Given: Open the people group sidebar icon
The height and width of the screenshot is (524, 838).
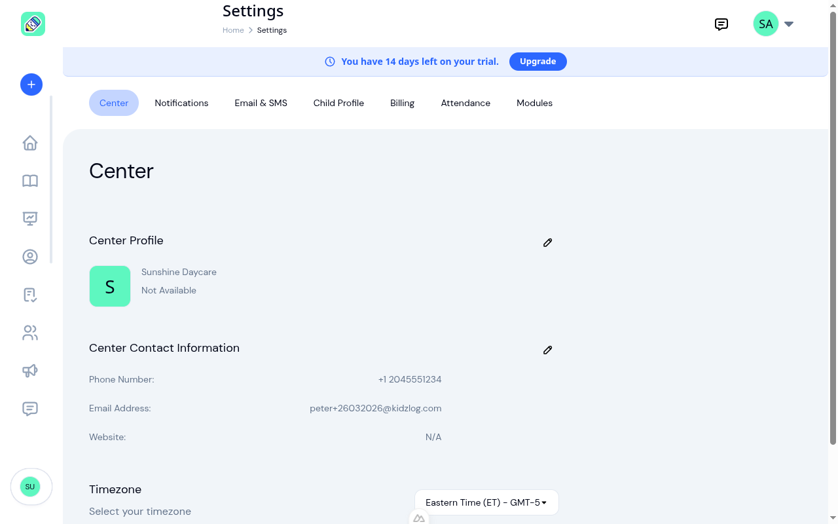Looking at the screenshot, I should pyautogui.click(x=30, y=333).
